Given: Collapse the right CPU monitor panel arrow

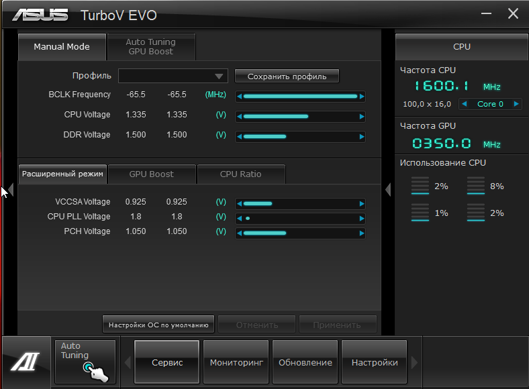Looking at the screenshot, I should (388, 189).
